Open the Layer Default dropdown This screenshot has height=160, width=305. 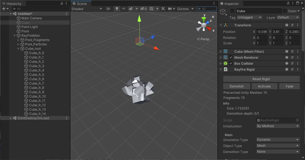click(x=288, y=17)
